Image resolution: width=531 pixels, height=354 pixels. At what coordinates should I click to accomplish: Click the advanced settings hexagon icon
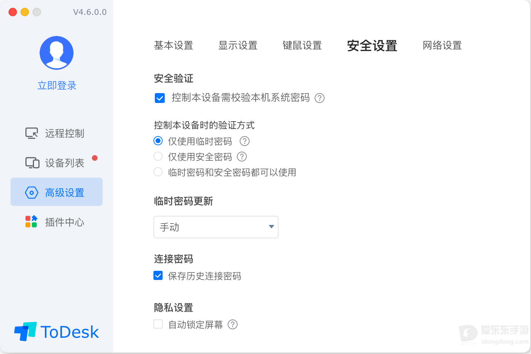[31, 193]
